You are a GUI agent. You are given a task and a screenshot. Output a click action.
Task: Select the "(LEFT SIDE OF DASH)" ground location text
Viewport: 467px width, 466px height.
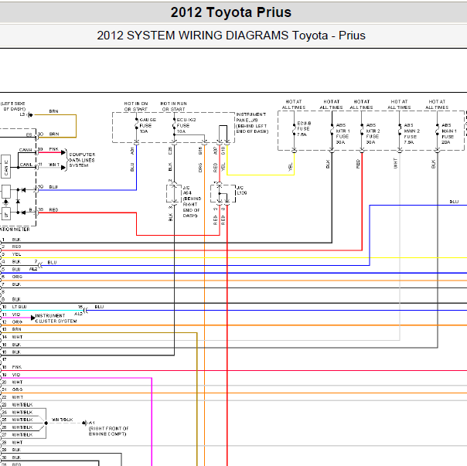13,107
